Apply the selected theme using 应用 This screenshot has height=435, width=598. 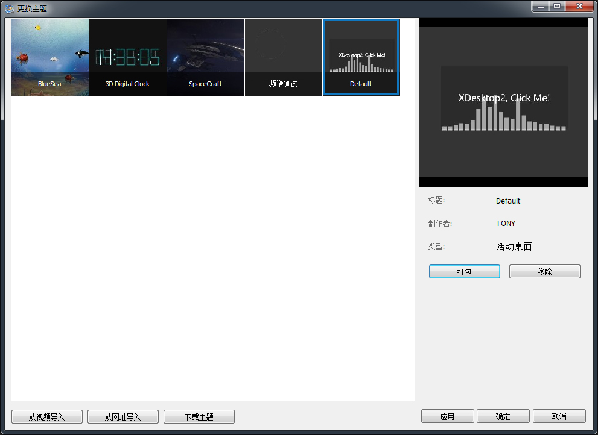point(447,416)
